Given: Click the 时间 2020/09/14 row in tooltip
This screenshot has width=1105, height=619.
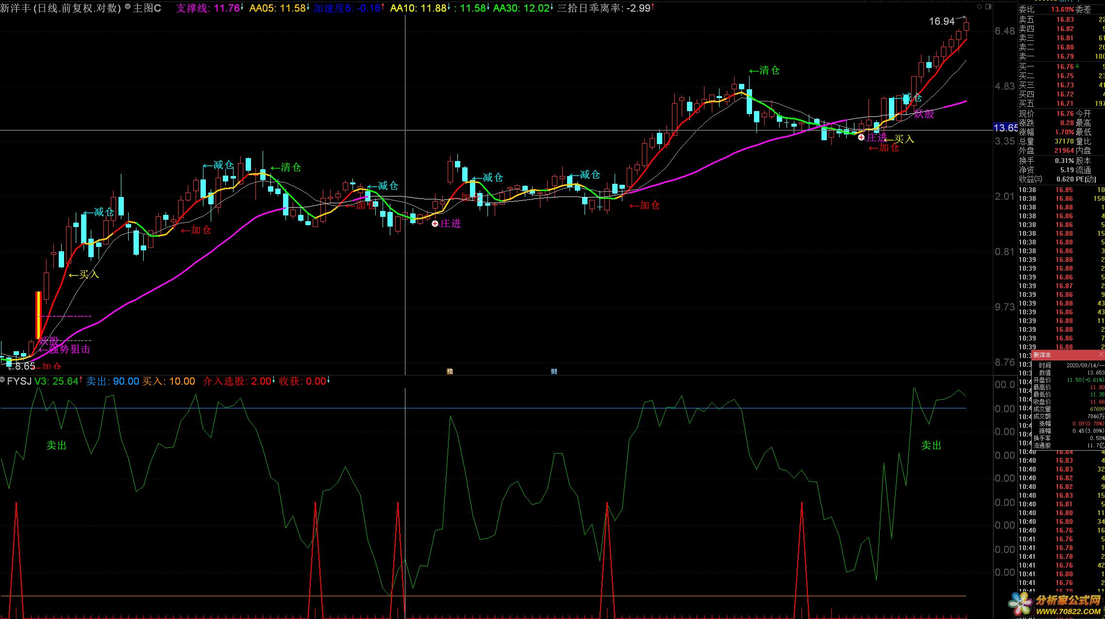Looking at the screenshot, I should click(x=1068, y=365).
